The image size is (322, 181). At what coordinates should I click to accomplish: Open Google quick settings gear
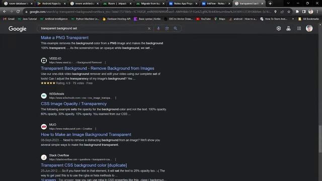pyautogui.click(x=278, y=28)
